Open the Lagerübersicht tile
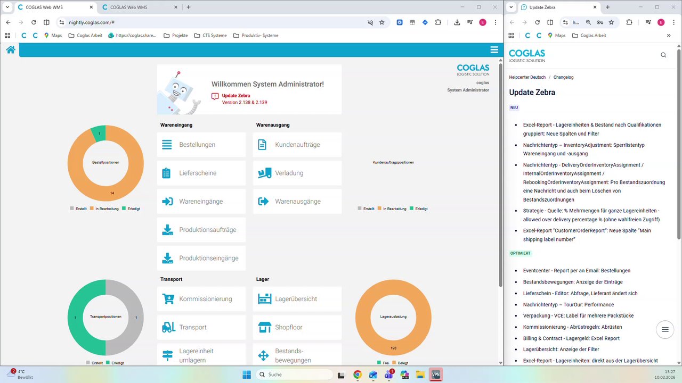 tap(297, 299)
